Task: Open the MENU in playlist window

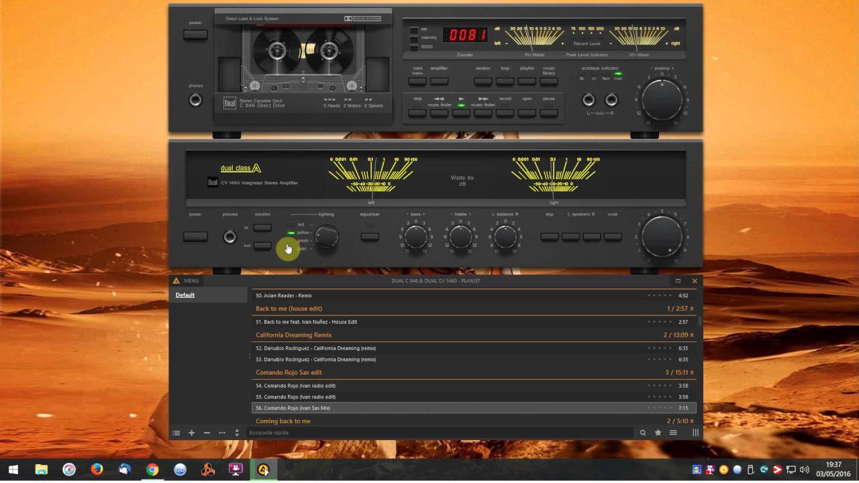Action: [x=186, y=281]
